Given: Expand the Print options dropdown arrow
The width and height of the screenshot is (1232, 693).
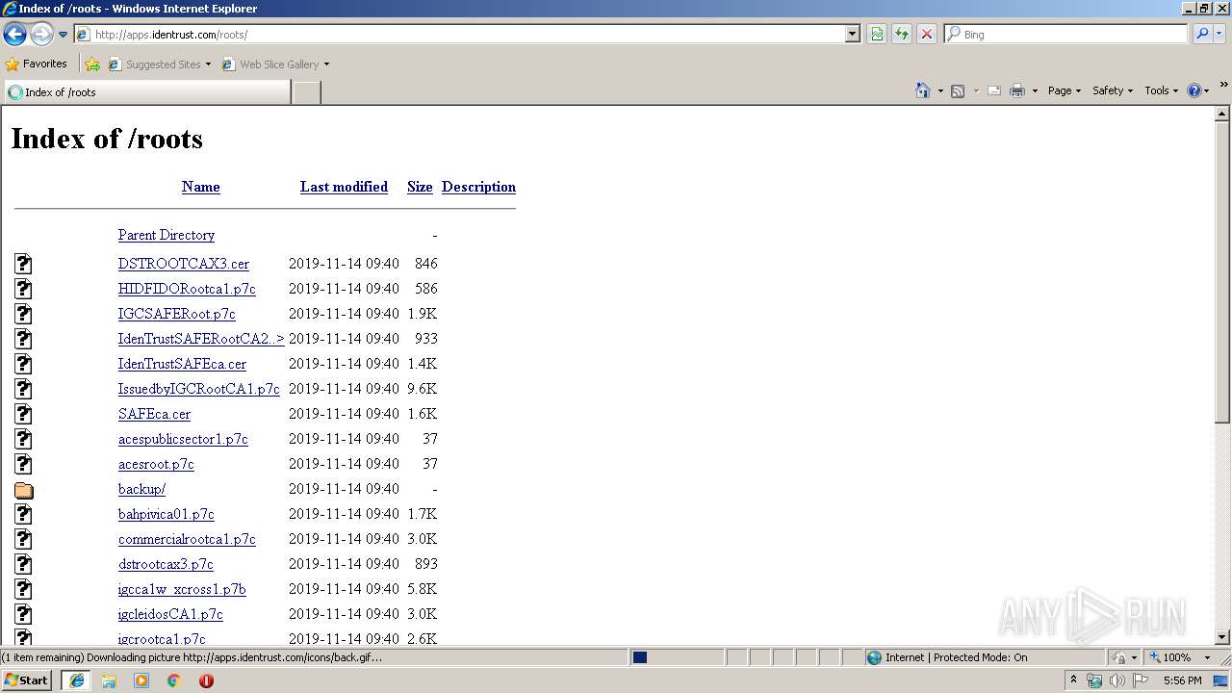Looking at the screenshot, I should click(1035, 90).
